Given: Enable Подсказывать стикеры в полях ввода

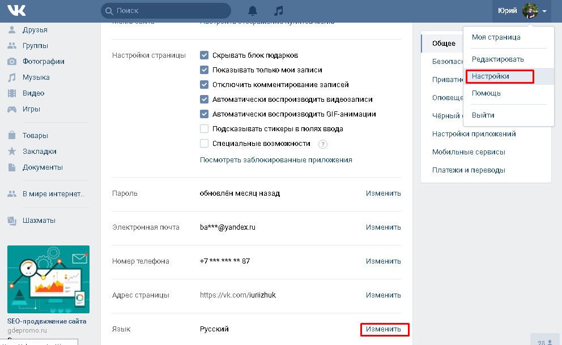Looking at the screenshot, I should coord(204,128).
